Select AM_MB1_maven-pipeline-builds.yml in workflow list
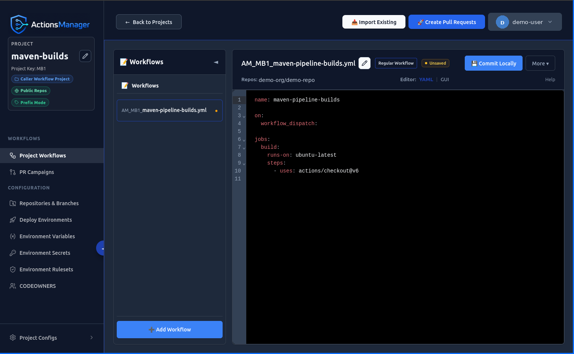Viewport: 574px width, 354px height. pyautogui.click(x=170, y=110)
